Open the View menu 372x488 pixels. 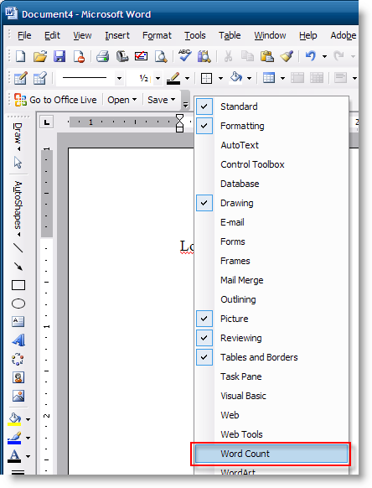[x=82, y=35]
